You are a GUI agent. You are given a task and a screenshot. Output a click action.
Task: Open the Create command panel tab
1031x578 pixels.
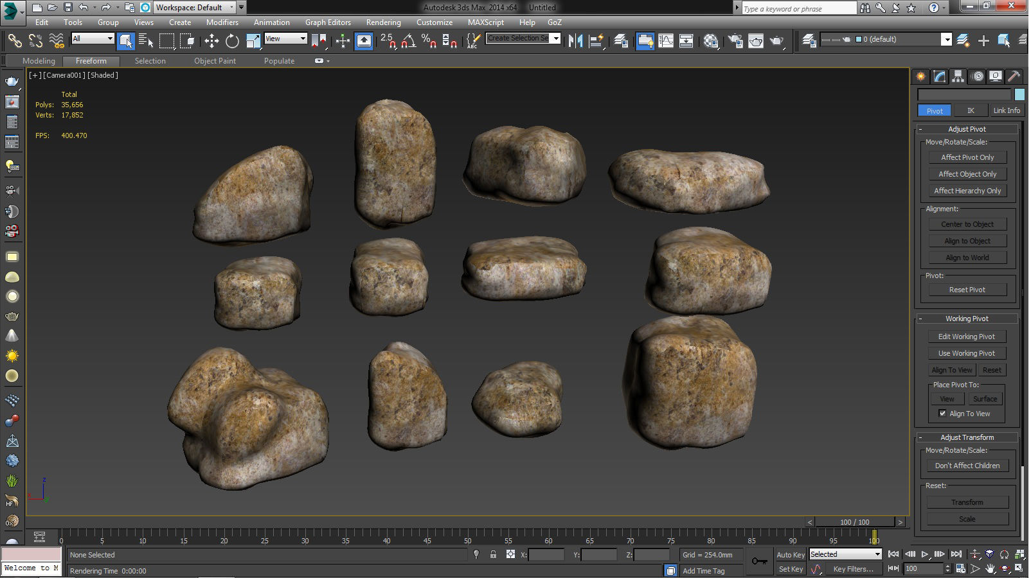pyautogui.click(x=921, y=76)
